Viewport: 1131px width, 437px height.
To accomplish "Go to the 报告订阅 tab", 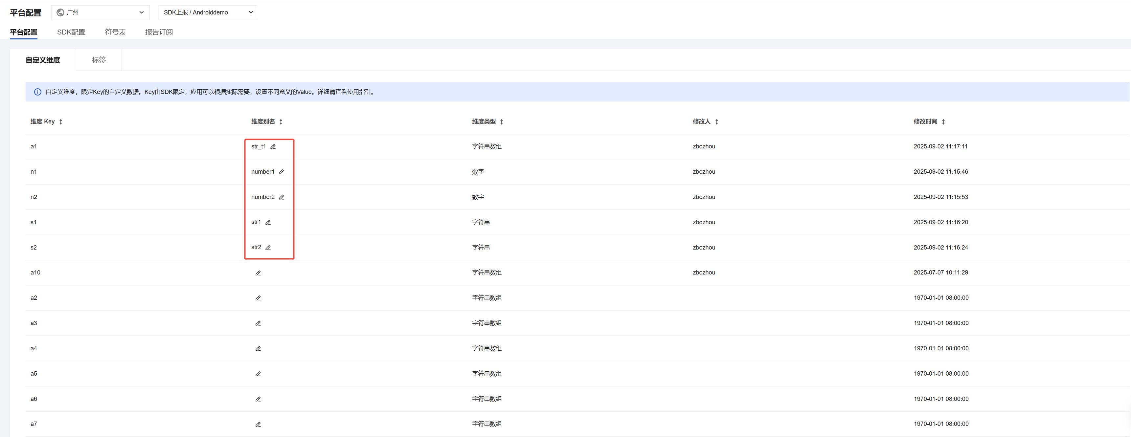I will pos(159,32).
